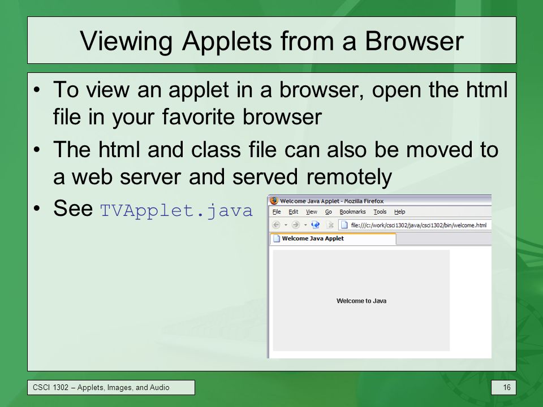
Task: Open the Go menu
Action: point(328,212)
